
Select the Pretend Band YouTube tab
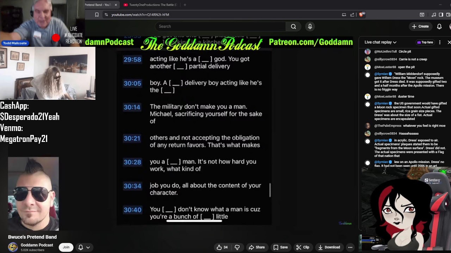pos(98,5)
